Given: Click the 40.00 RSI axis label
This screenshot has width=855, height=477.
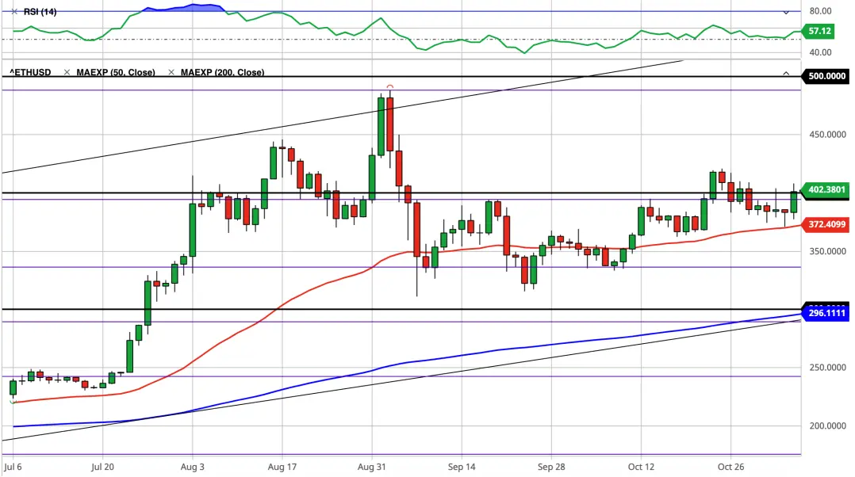Looking at the screenshot, I should click(x=821, y=52).
